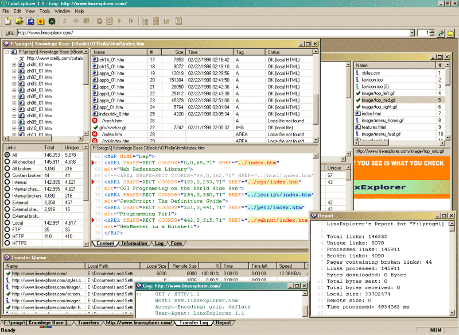Image resolution: width=459 pixels, height=335 pixels.
Task: Click the play-with-bar step icon
Action: [131, 21]
